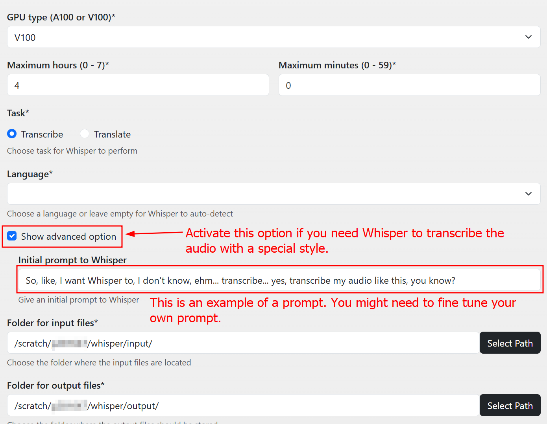Click the "Folder for input files" label
The height and width of the screenshot is (424, 547).
pos(52,323)
